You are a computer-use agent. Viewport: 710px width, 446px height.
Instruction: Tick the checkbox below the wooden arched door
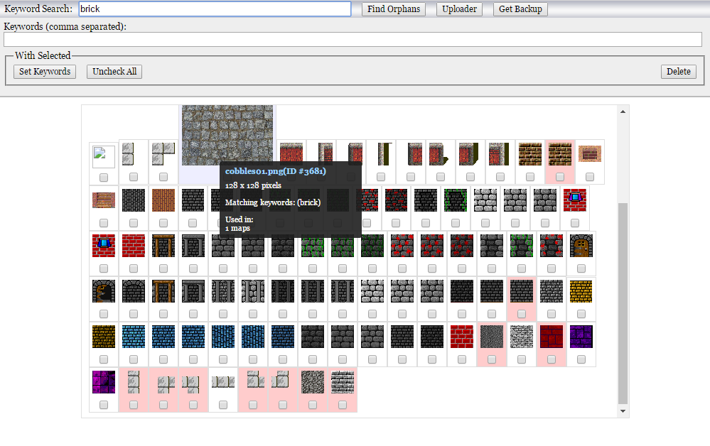coord(581,268)
